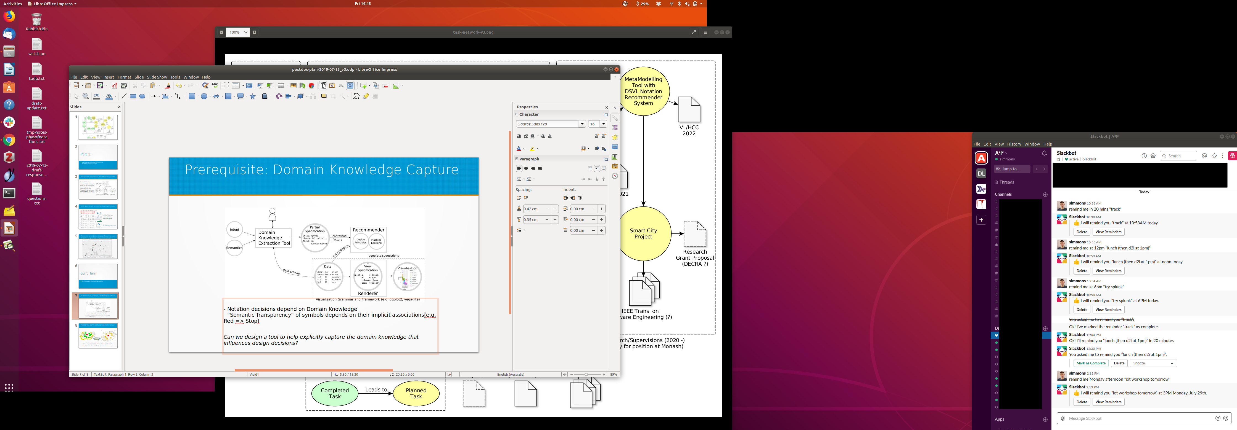Click the Clone Formatting paintbrush icon
This screenshot has height=430, width=1237.
(168, 85)
